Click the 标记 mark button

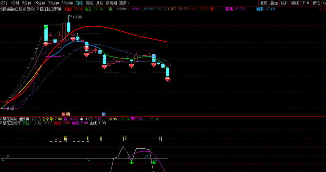316,3
